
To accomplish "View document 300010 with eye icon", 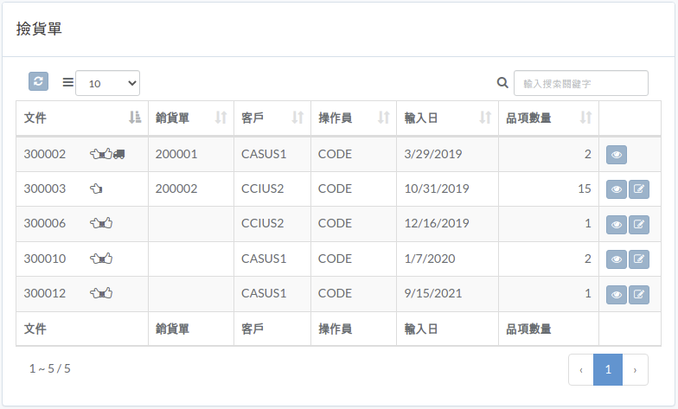I will [x=617, y=259].
